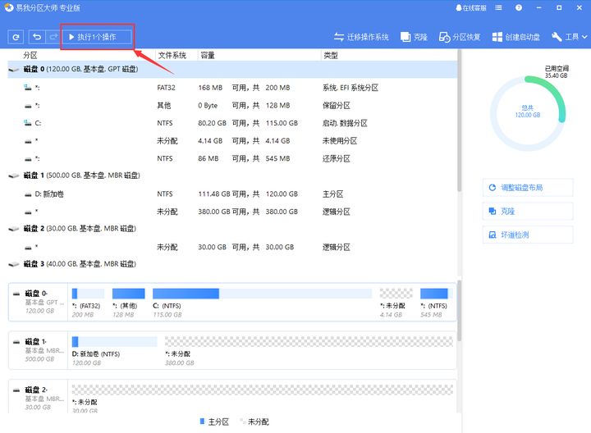Collapse the 磁盘 1 tree entry
Viewport: 591px width, 433px height.
click(13, 175)
